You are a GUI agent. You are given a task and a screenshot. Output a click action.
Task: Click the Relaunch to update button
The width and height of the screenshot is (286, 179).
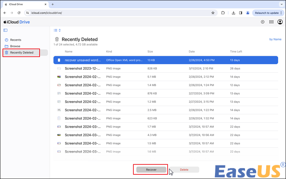(x=267, y=13)
